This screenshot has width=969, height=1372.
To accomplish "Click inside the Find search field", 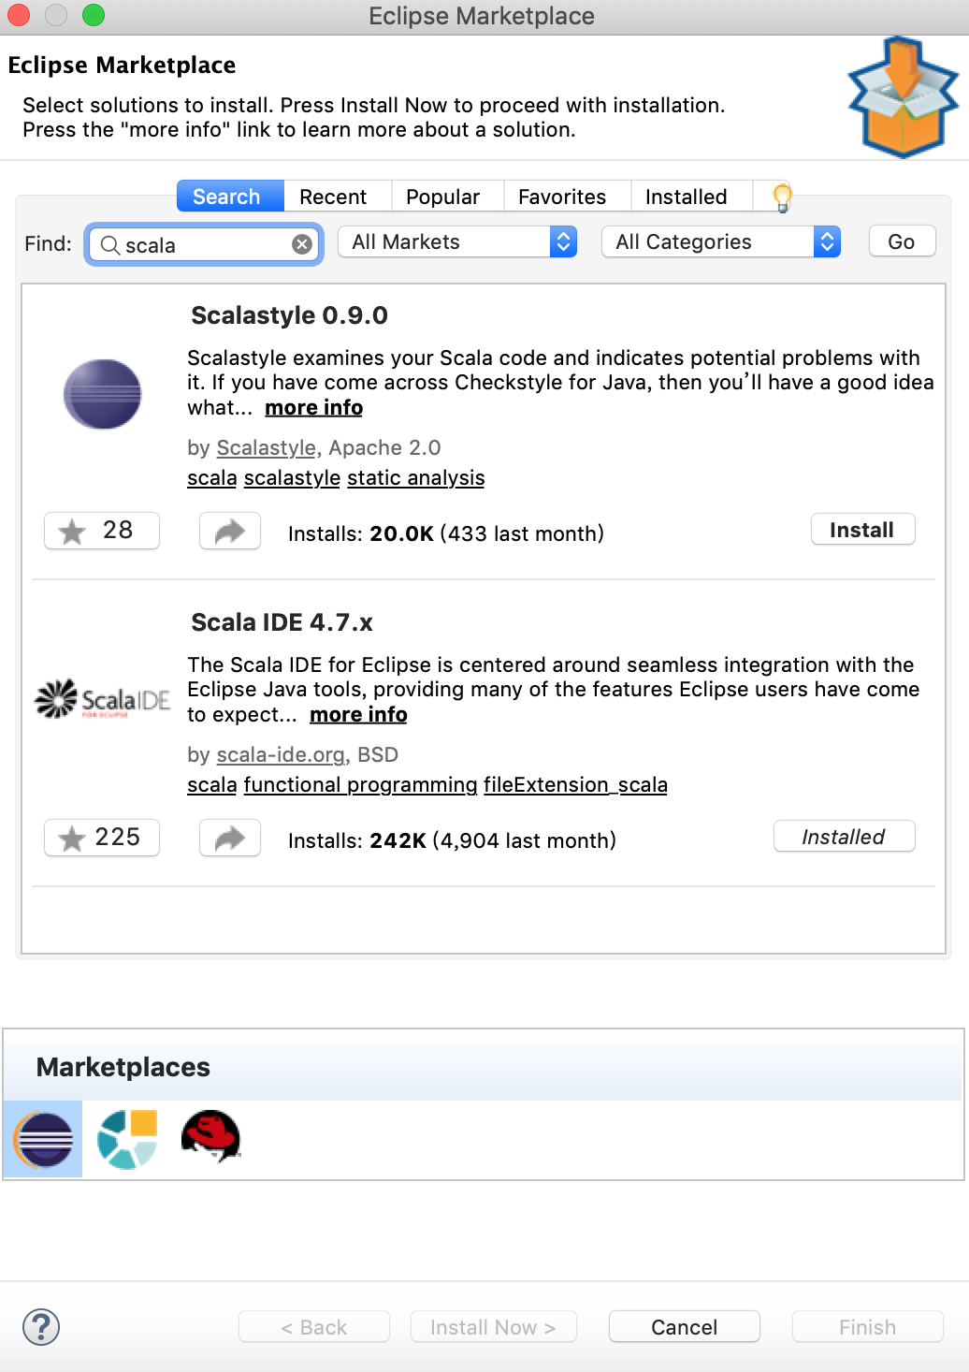I will [204, 244].
